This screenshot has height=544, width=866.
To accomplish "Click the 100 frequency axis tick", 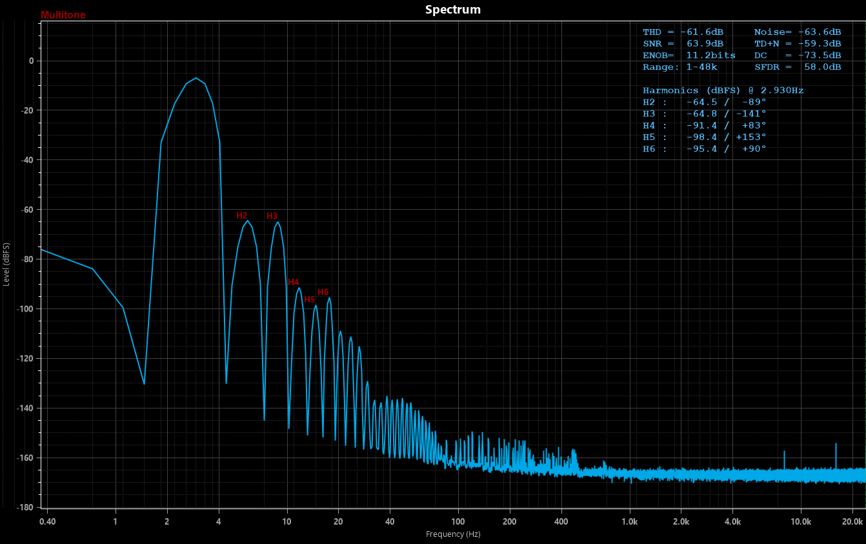I will (458, 521).
